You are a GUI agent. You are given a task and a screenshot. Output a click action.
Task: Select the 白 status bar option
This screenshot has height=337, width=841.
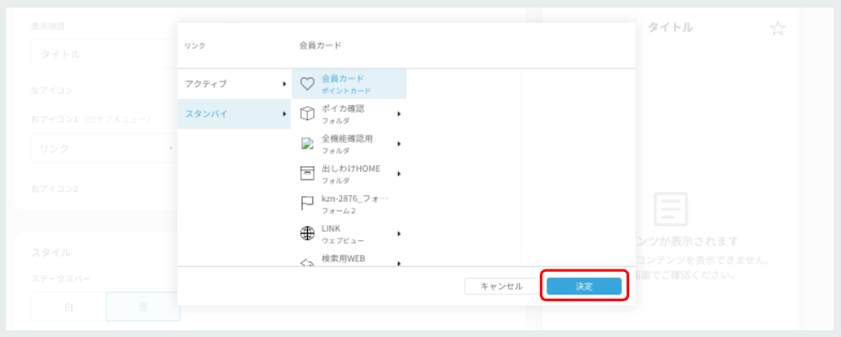pyautogui.click(x=68, y=307)
